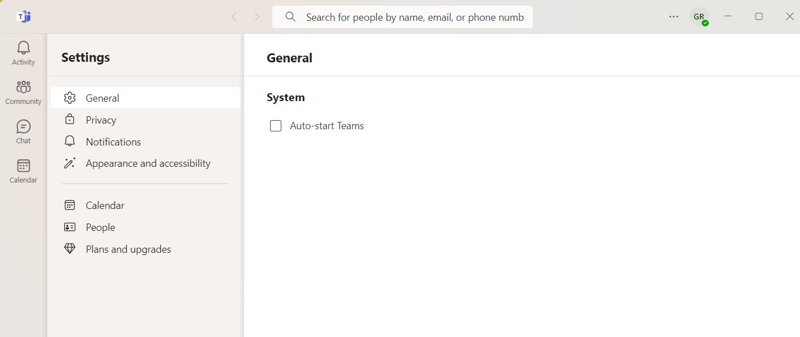Open the Community people icon

click(x=24, y=87)
